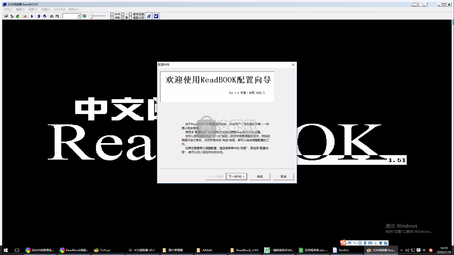Open the 收藏(A) menu
The width and height of the screenshot is (454, 255).
tap(46, 9)
